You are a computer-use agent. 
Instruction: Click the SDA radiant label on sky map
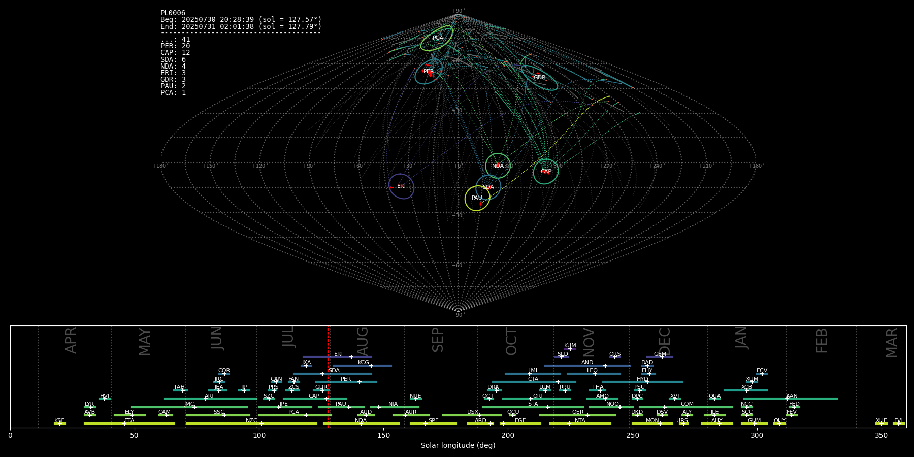488,187
